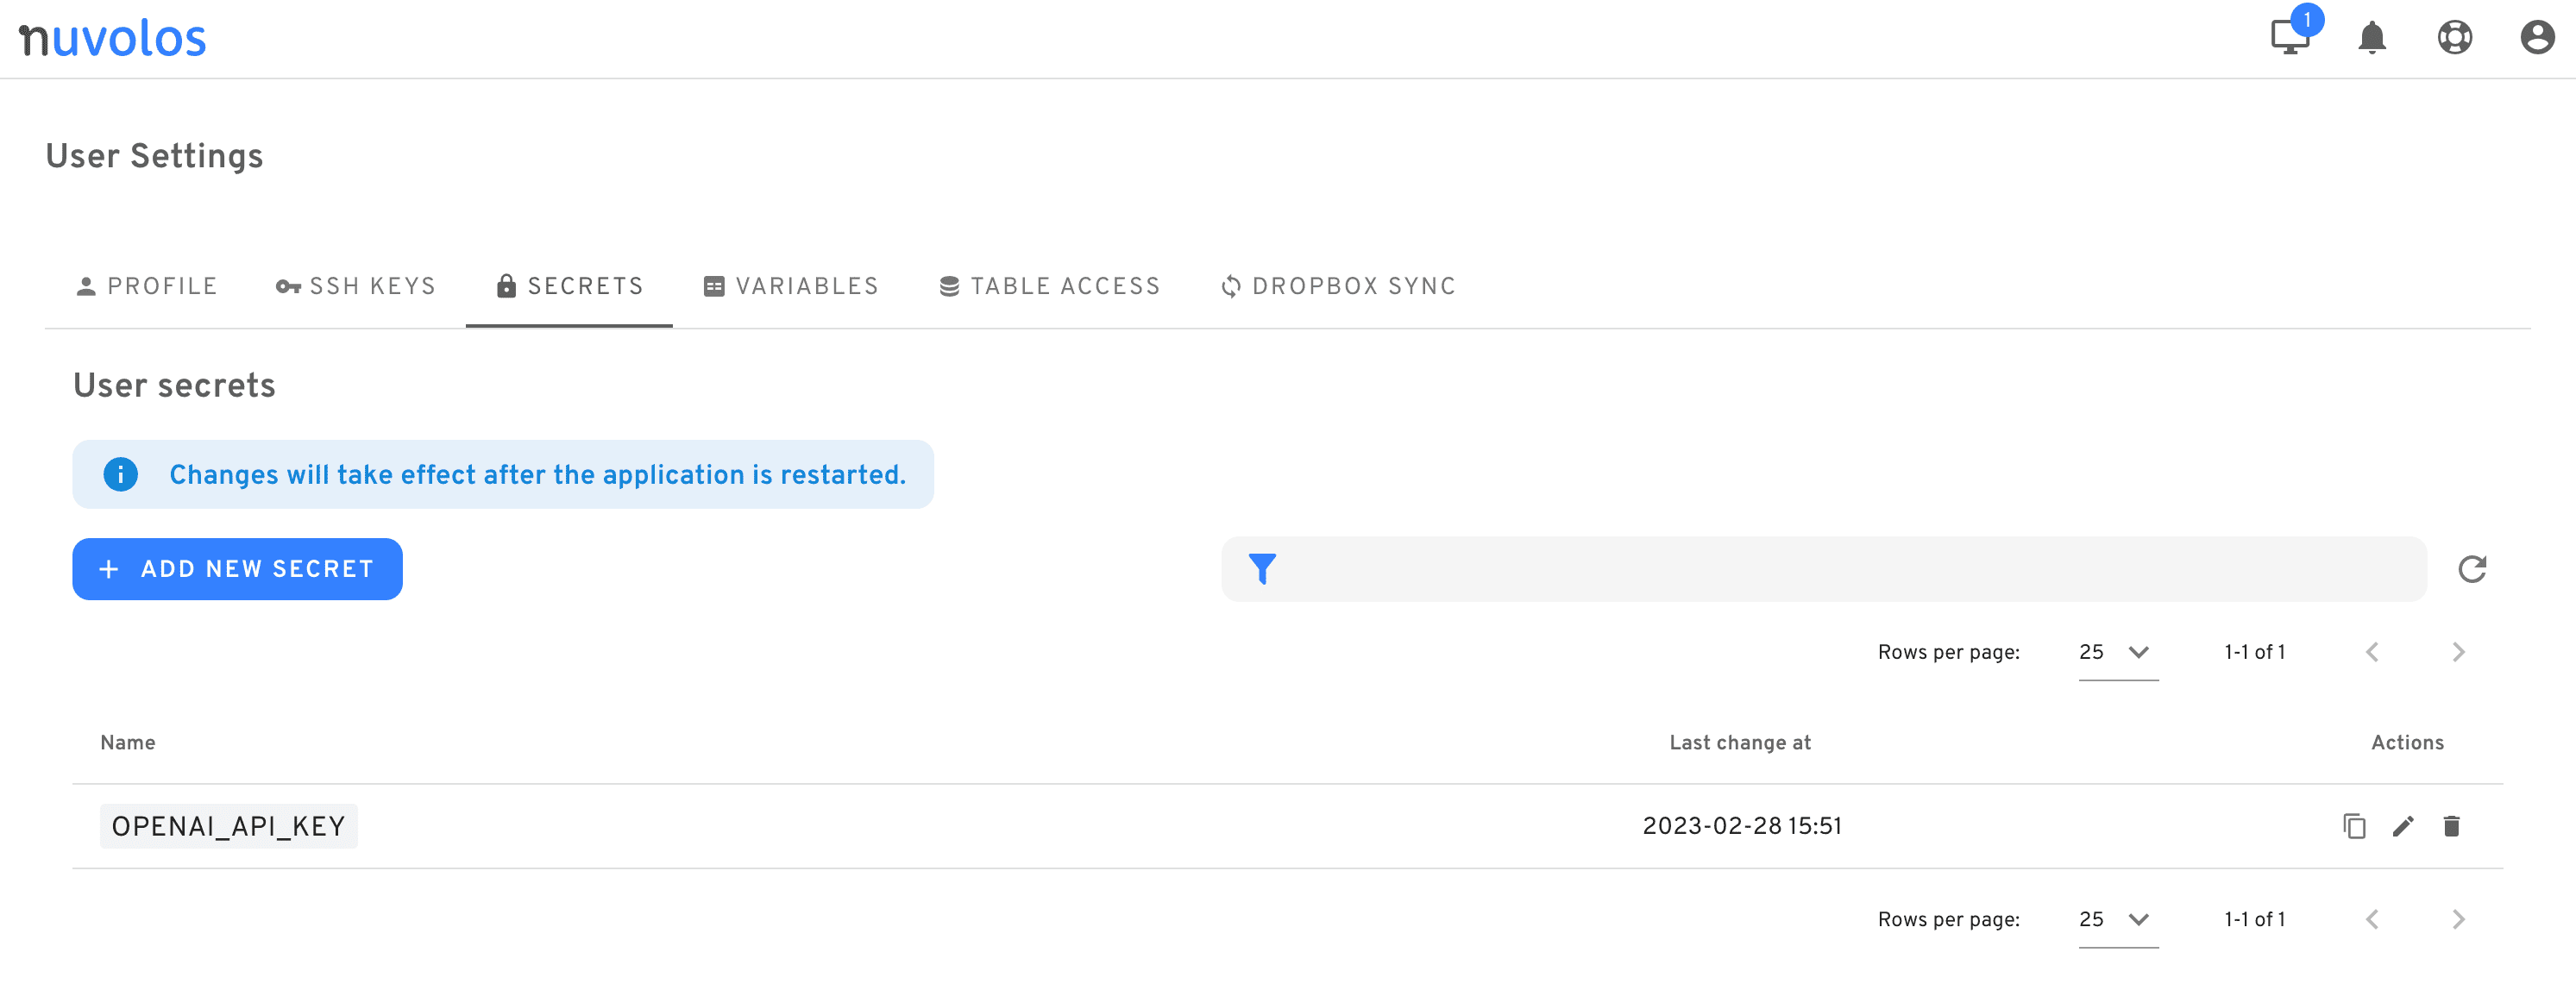Image resolution: width=2576 pixels, height=990 pixels.
Task: Go to the Nuvolos home logo
Action: [112, 38]
